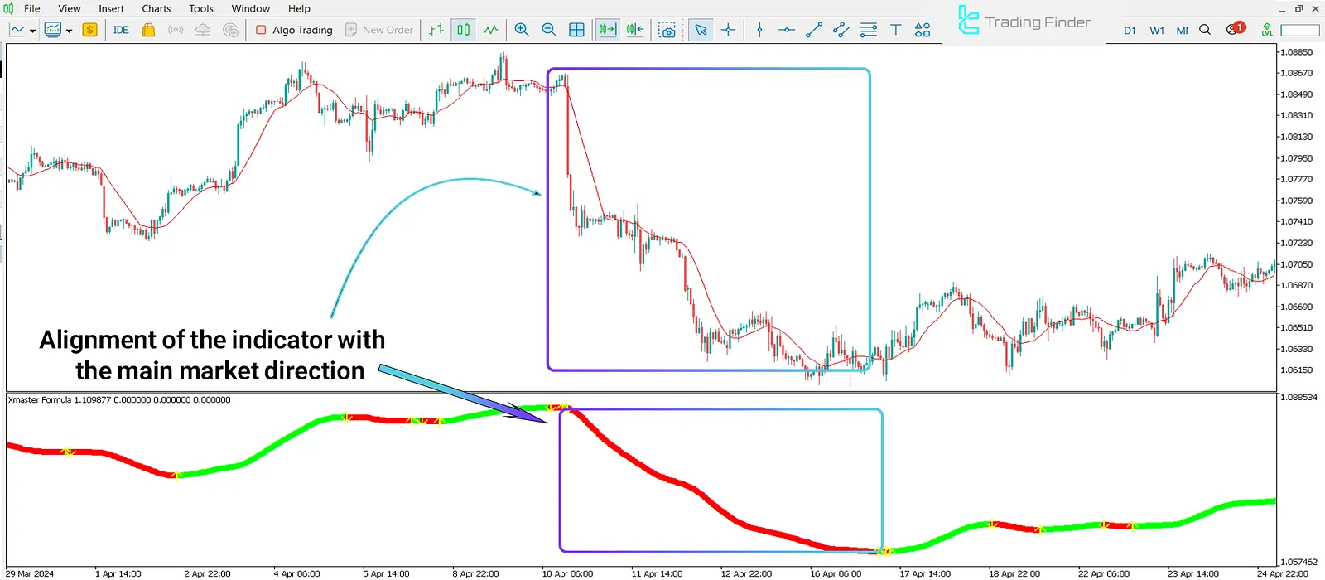Click the empty input box after LVL icon
Screen dimensions: 1325x580
pos(1299,30)
